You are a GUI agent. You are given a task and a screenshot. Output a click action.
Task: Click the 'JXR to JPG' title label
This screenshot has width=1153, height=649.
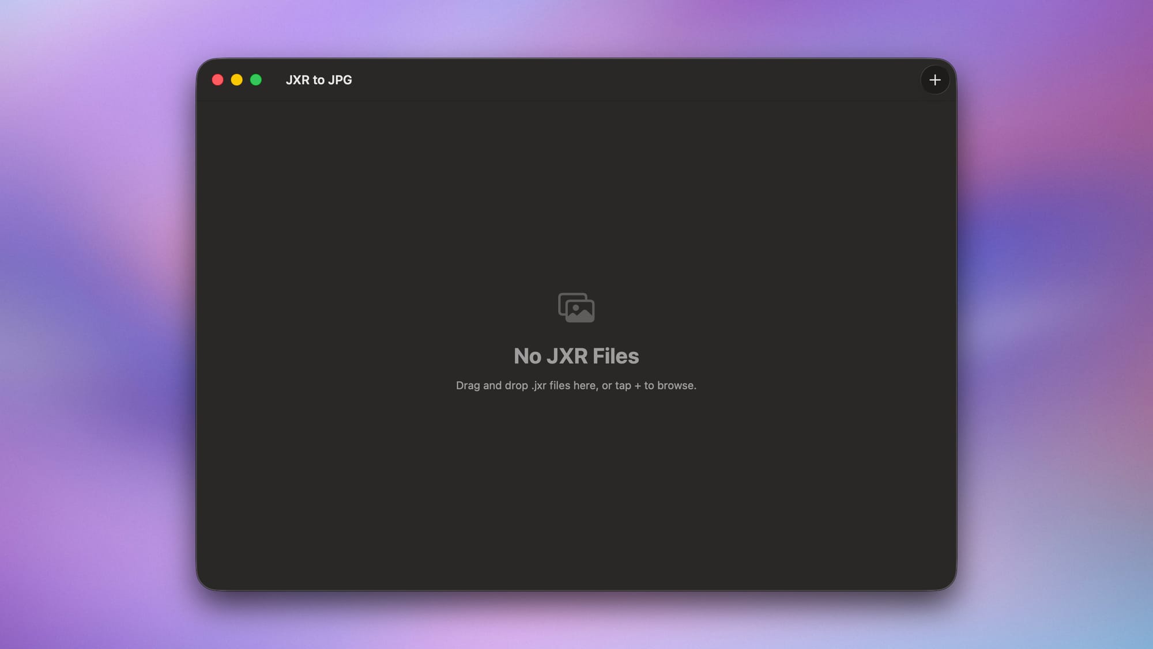tap(318, 79)
